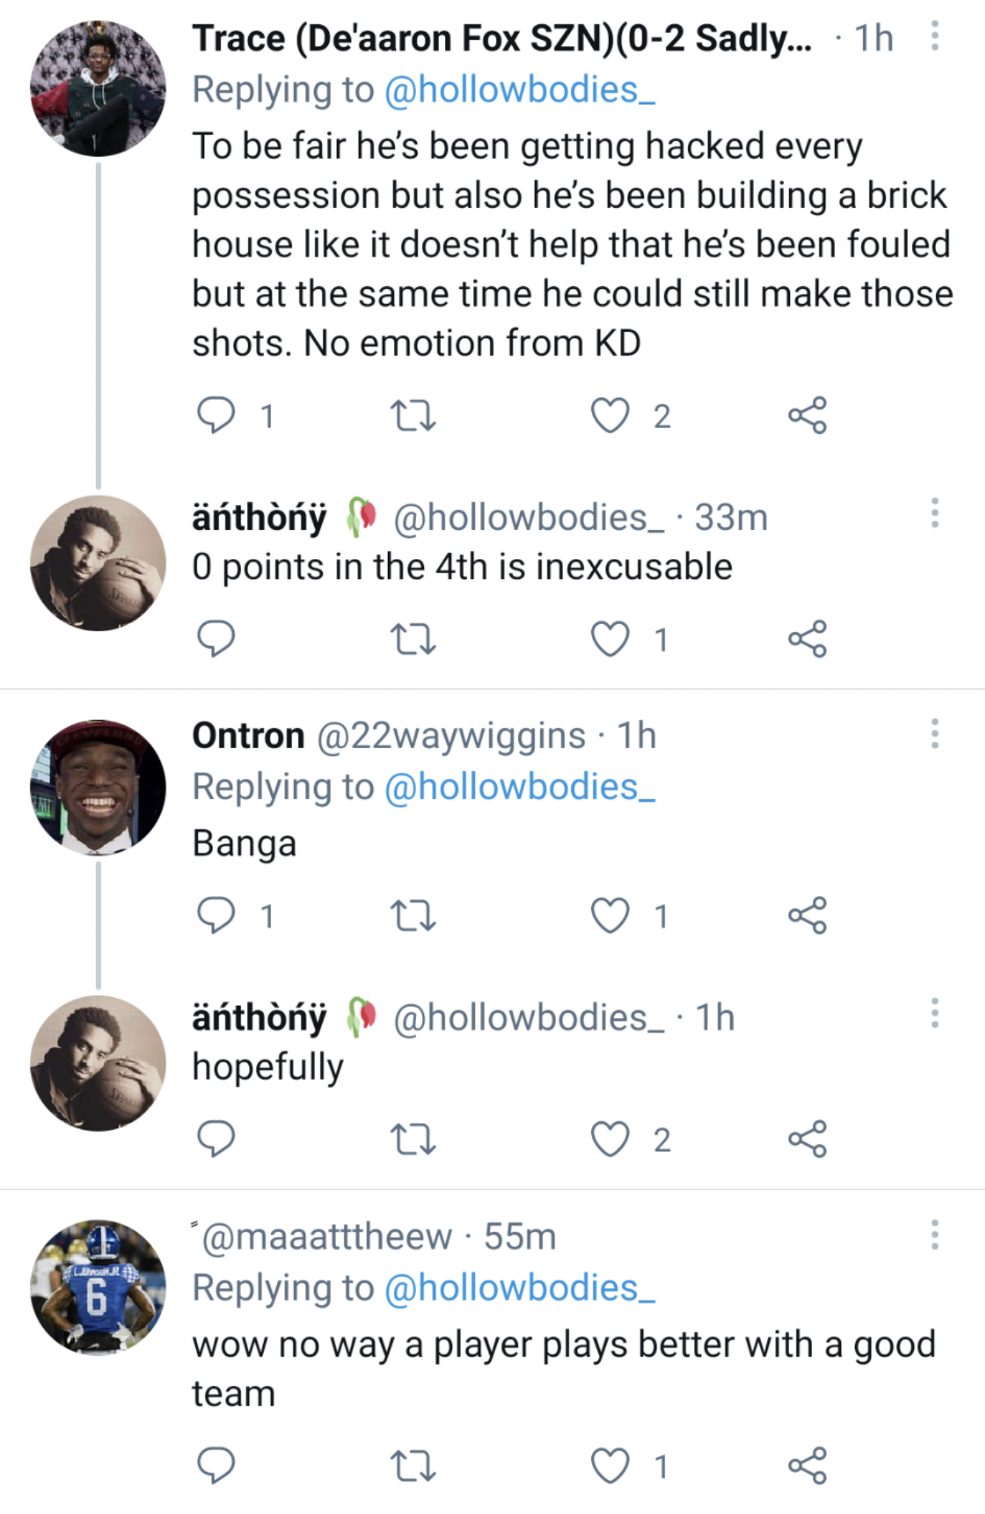Screen dimensions: 985x1514
Task: Open @hollowbodies_ link in maaatttheew's reply
Action: point(519,1289)
